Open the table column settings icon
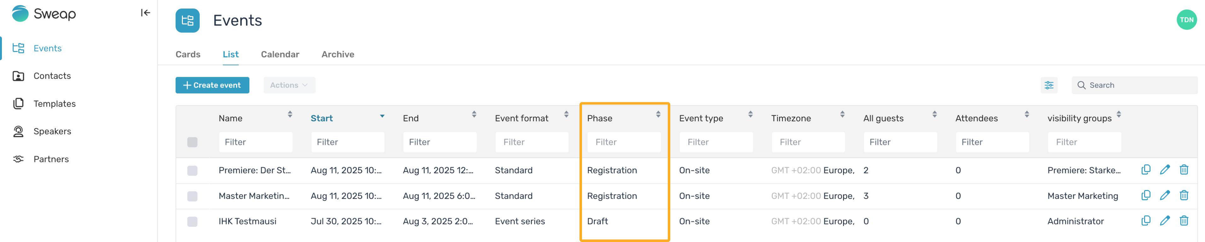Viewport: 1205px width, 242px height. pyautogui.click(x=1049, y=85)
